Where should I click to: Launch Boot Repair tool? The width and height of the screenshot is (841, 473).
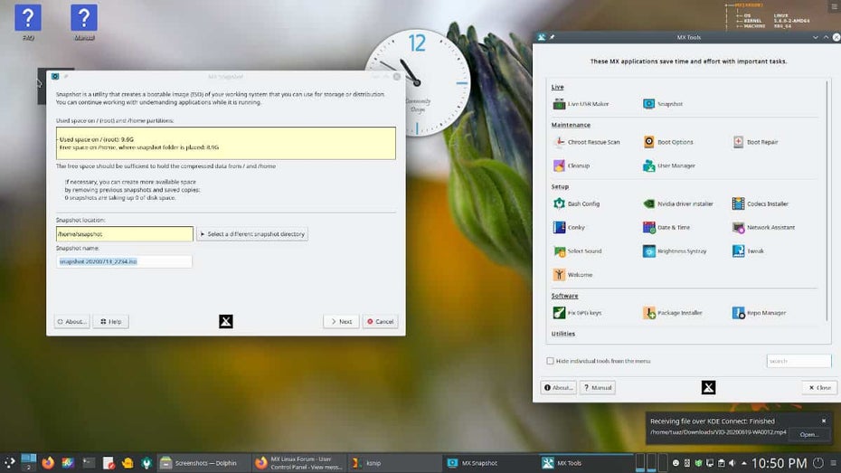click(755, 142)
